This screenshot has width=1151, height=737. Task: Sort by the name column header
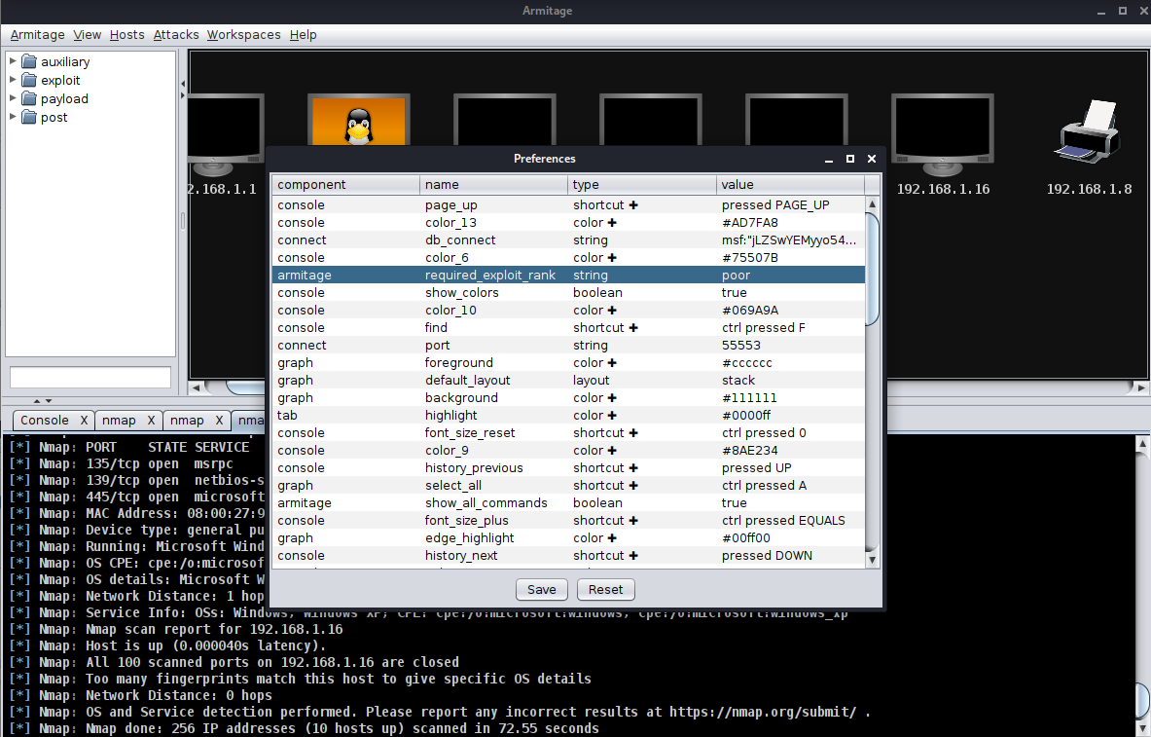494,184
